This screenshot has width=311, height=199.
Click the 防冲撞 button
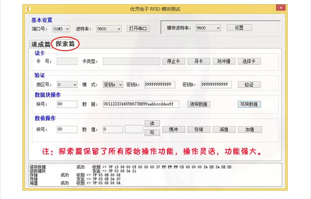tap(224, 61)
